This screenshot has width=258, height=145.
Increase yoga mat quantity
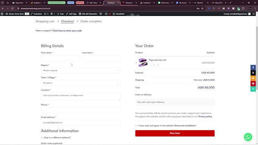tap(157, 65)
